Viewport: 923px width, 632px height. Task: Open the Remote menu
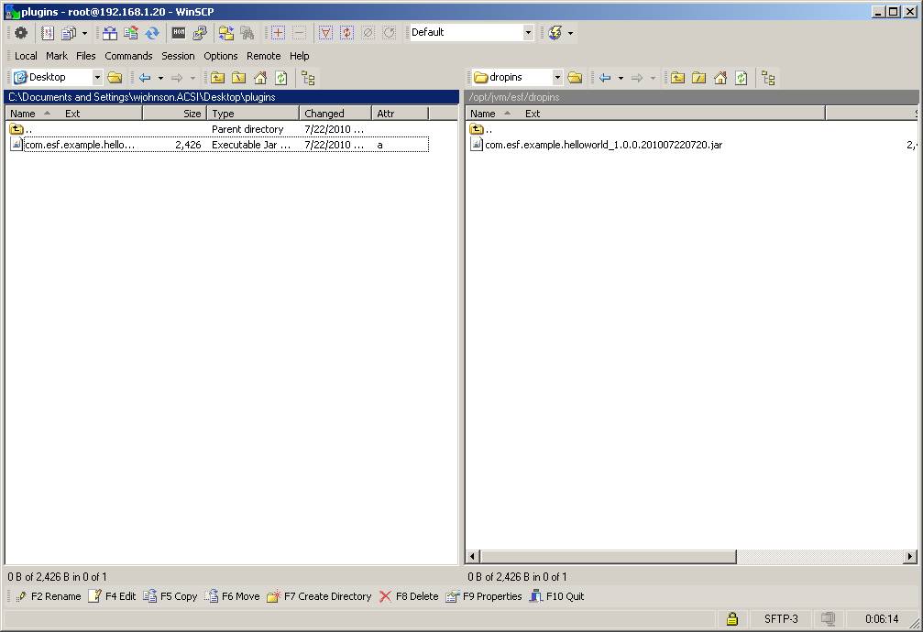(x=263, y=56)
